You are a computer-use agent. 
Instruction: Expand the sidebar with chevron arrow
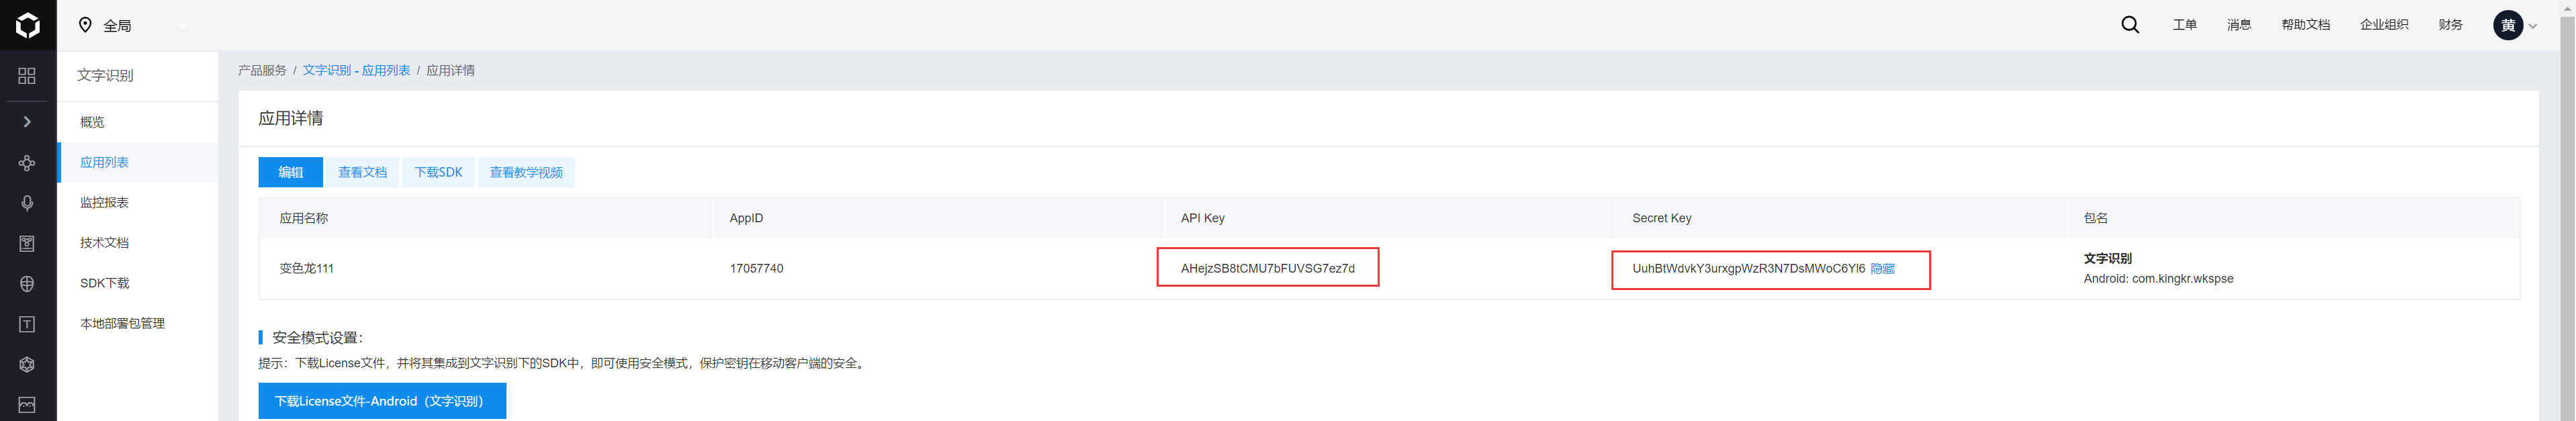[27, 122]
